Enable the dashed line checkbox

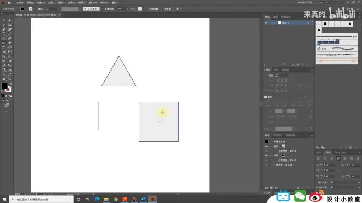coord(265,97)
